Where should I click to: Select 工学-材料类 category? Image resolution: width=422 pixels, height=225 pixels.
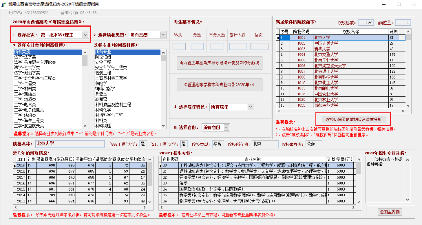(48, 89)
